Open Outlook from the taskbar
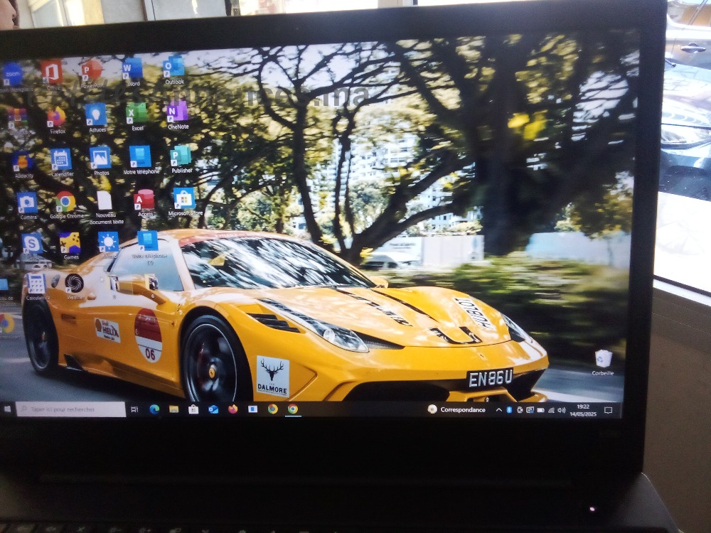Image resolution: width=711 pixels, height=533 pixels. pyautogui.click(x=213, y=409)
